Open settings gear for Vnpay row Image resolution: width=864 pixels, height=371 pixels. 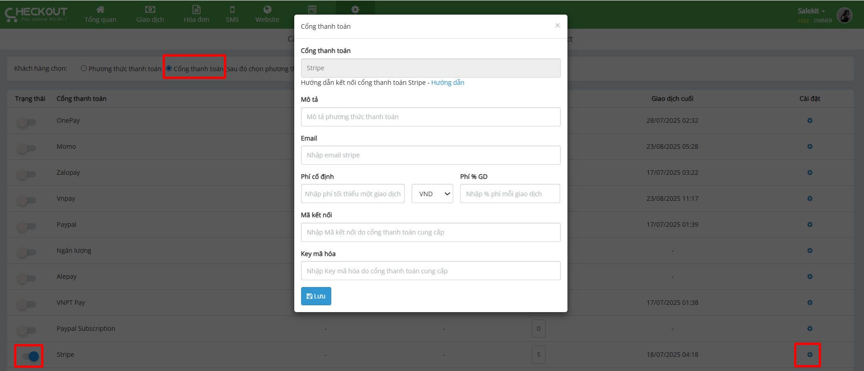(x=810, y=199)
